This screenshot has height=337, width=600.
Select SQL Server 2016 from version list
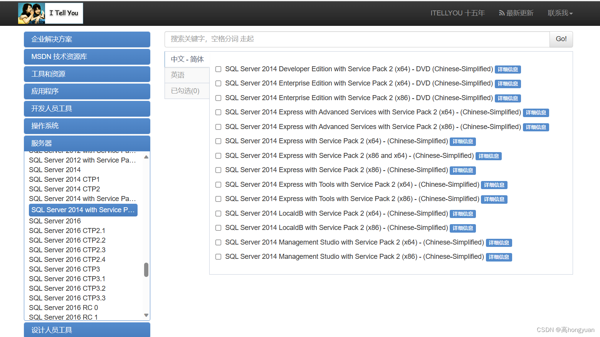(55, 221)
